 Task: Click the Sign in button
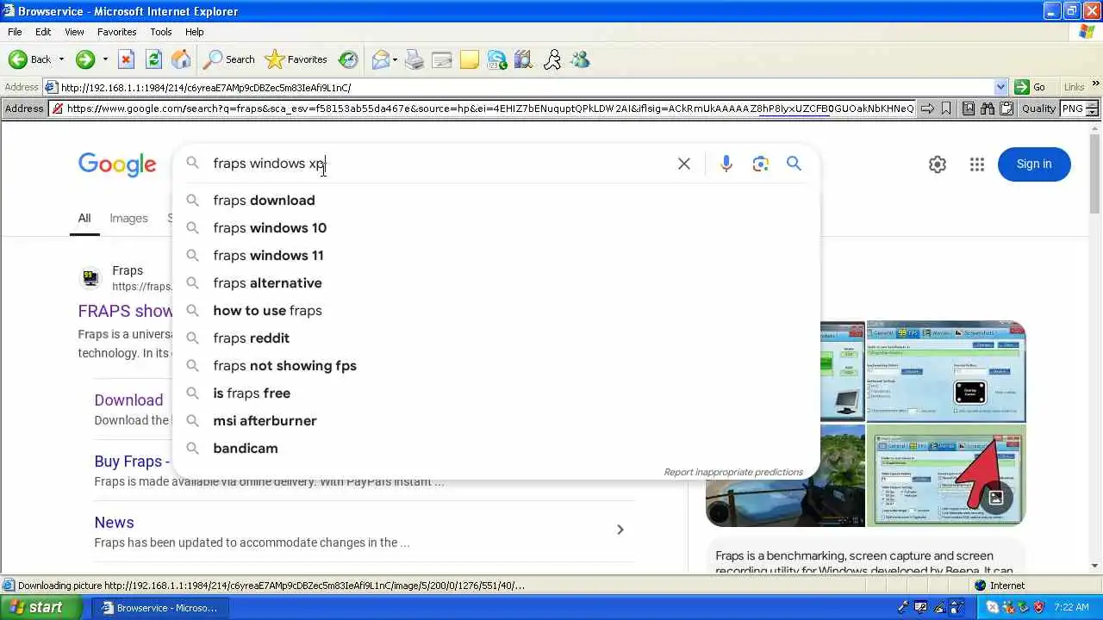pyautogui.click(x=1034, y=164)
